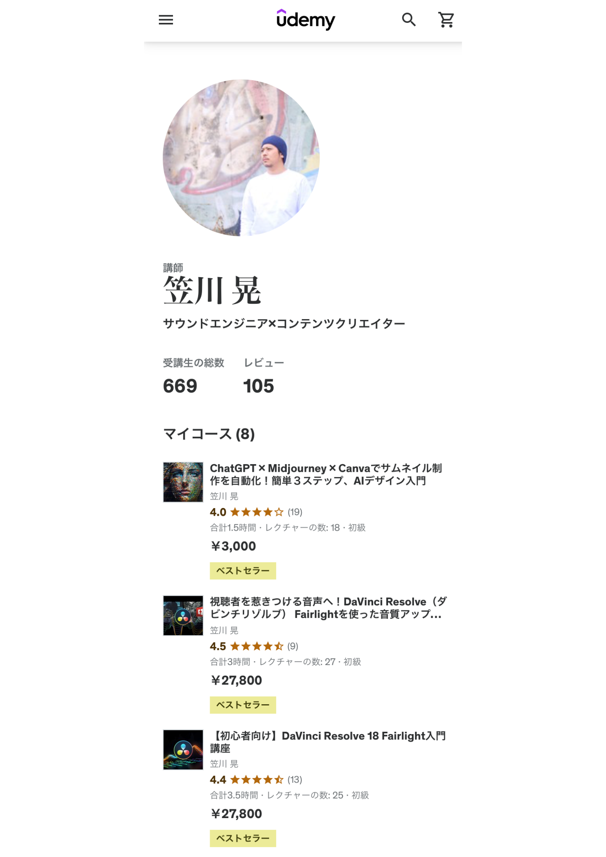
Task: Click the Udemy logo
Action: click(305, 19)
